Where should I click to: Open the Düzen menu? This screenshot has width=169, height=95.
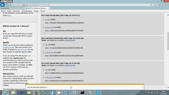click(x=9, y=11)
